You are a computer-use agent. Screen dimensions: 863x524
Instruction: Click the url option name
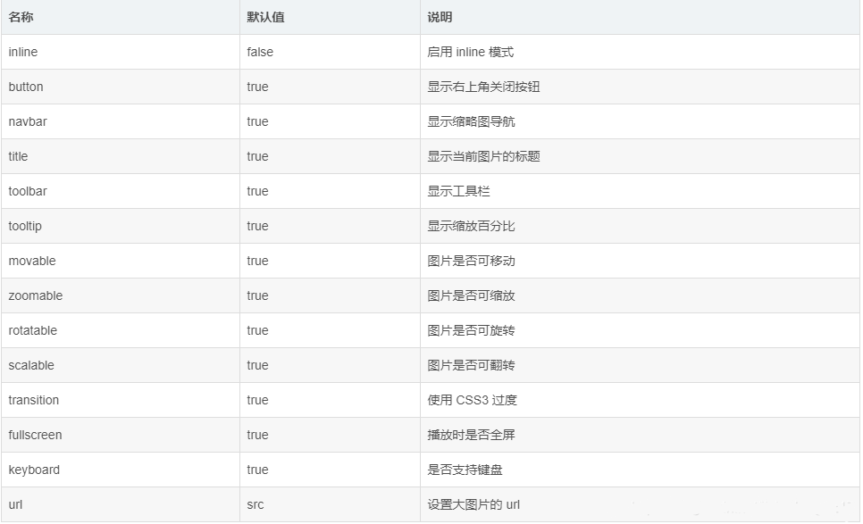click(15, 504)
